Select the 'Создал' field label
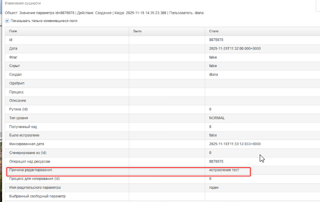The image size is (320, 202). pos(15,74)
